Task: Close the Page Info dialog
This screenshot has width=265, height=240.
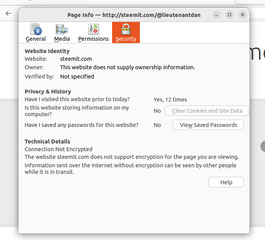Action: (243, 15)
